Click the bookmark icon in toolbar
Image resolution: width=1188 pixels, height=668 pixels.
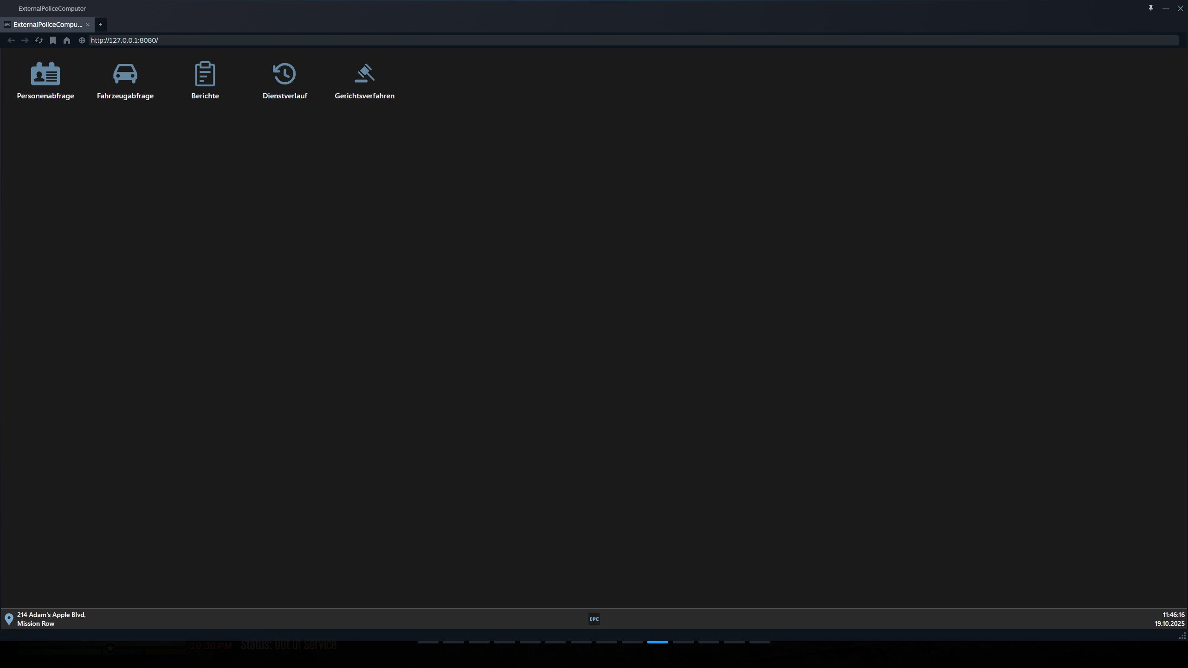(x=53, y=40)
